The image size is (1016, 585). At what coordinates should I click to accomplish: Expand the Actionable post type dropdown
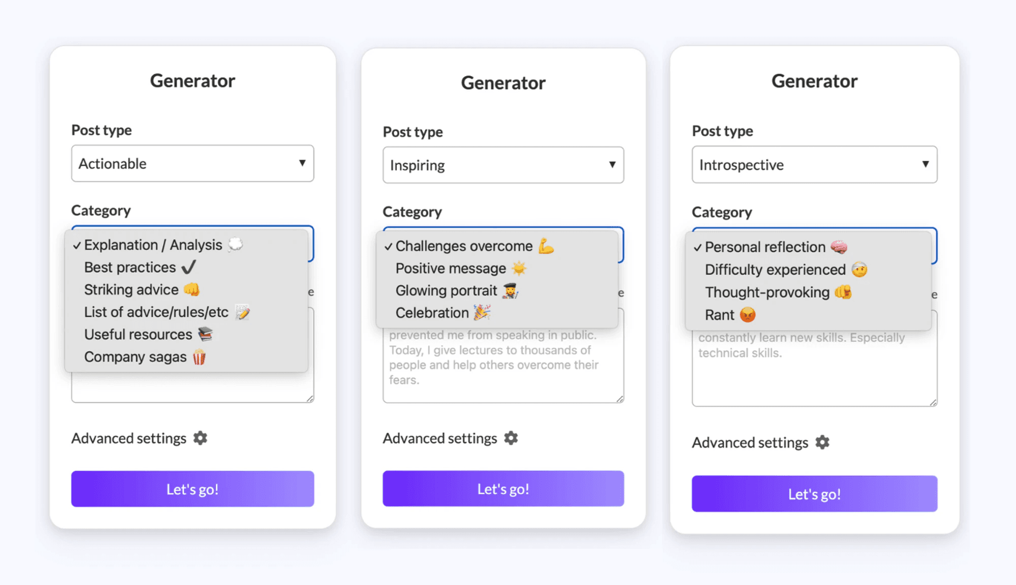click(193, 164)
